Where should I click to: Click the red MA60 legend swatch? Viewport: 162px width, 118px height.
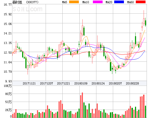[141, 2]
